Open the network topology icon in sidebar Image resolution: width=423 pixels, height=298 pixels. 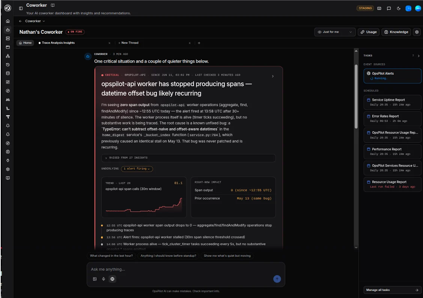pyautogui.click(x=8, y=56)
